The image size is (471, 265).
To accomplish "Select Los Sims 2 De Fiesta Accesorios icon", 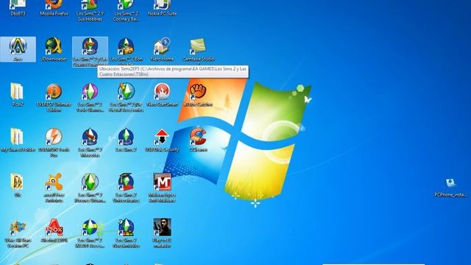I will click(x=126, y=97).
